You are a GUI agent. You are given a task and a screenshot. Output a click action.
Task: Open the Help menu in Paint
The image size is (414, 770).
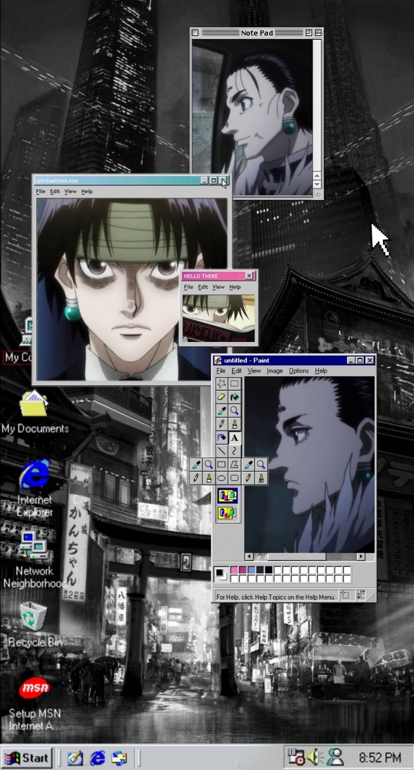321,371
